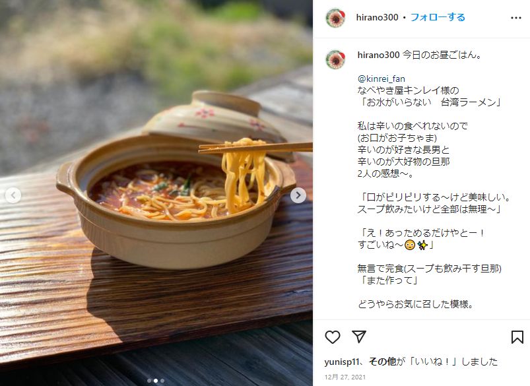Select the active middle carousel dot

(156, 381)
